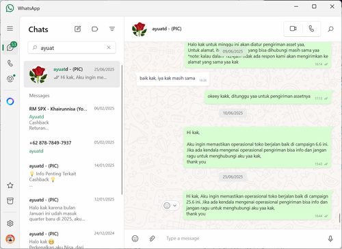Open the chat filter icon
The height and width of the screenshot is (249, 342).
point(111,29)
